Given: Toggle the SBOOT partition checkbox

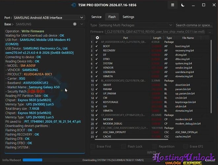Looking at the screenshot, I should click(x=96, y=85).
